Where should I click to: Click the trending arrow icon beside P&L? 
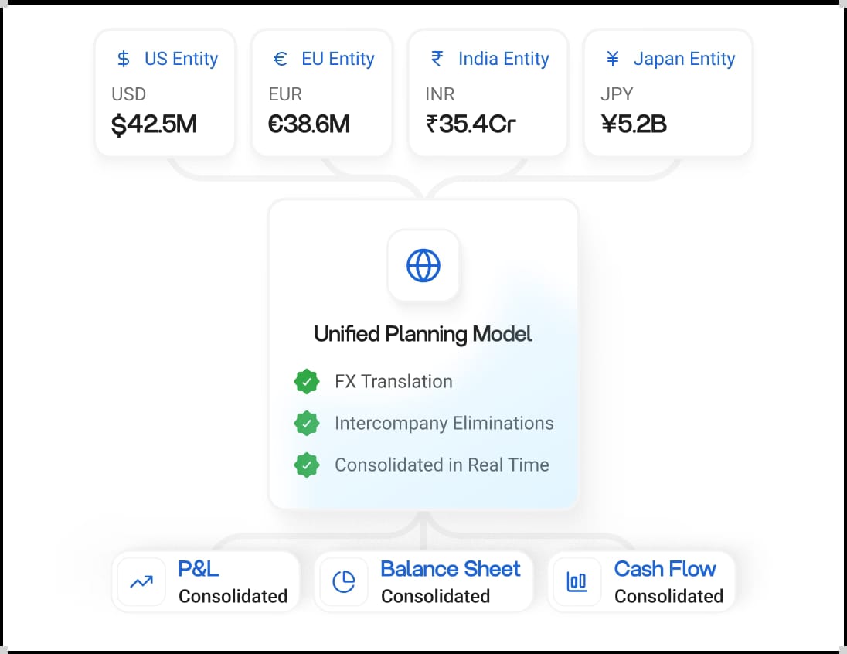[x=141, y=581]
